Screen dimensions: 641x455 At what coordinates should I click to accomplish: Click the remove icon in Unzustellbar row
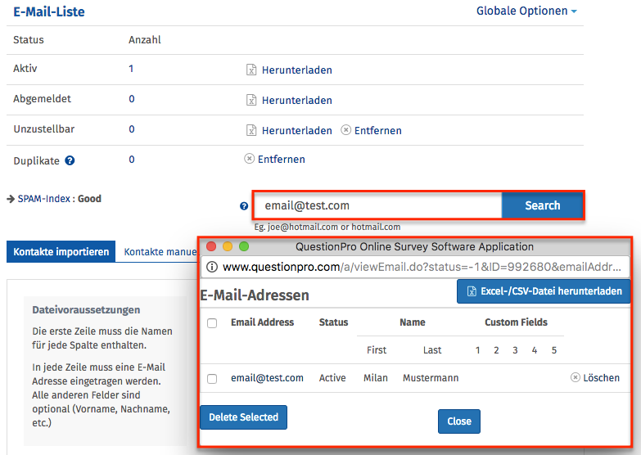tap(345, 130)
